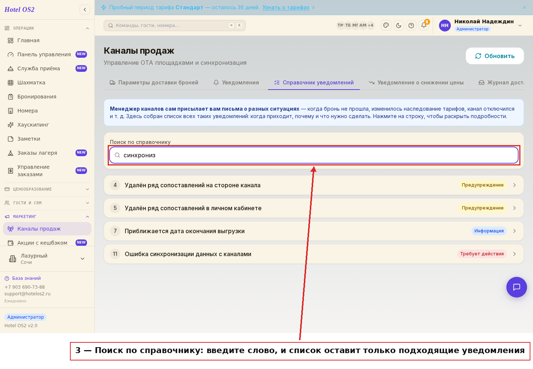Screen dimensions: 533x369
Task: Click the 'Требует действия' badge
Action: click(x=482, y=254)
